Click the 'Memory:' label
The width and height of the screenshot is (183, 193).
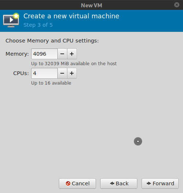(17, 54)
